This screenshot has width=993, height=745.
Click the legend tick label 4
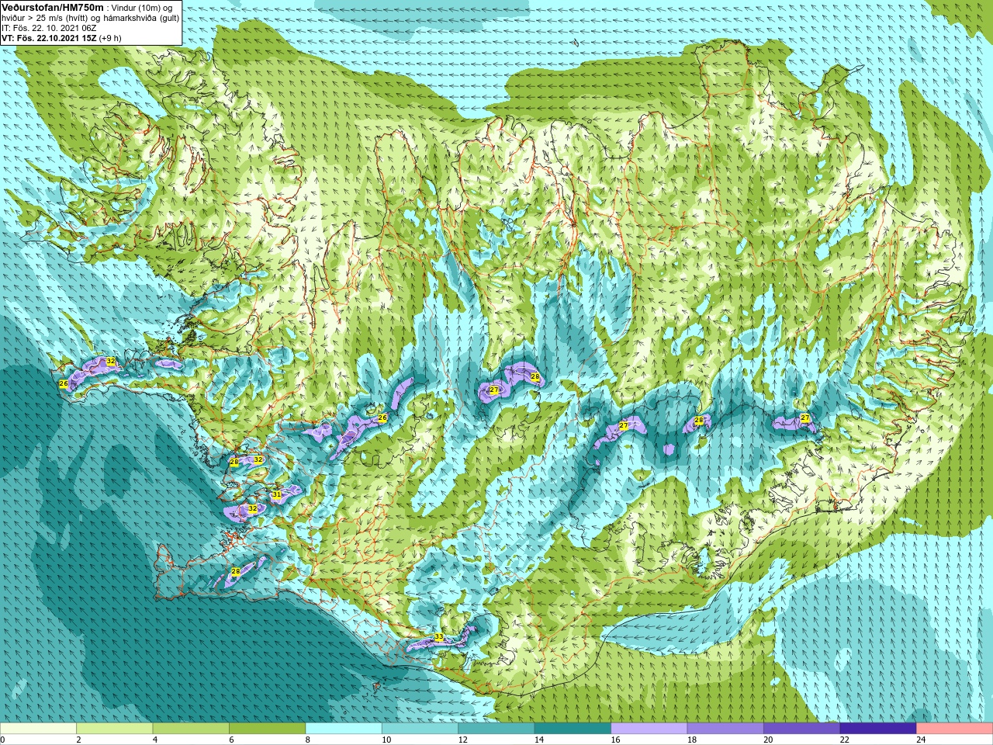click(155, 740)
